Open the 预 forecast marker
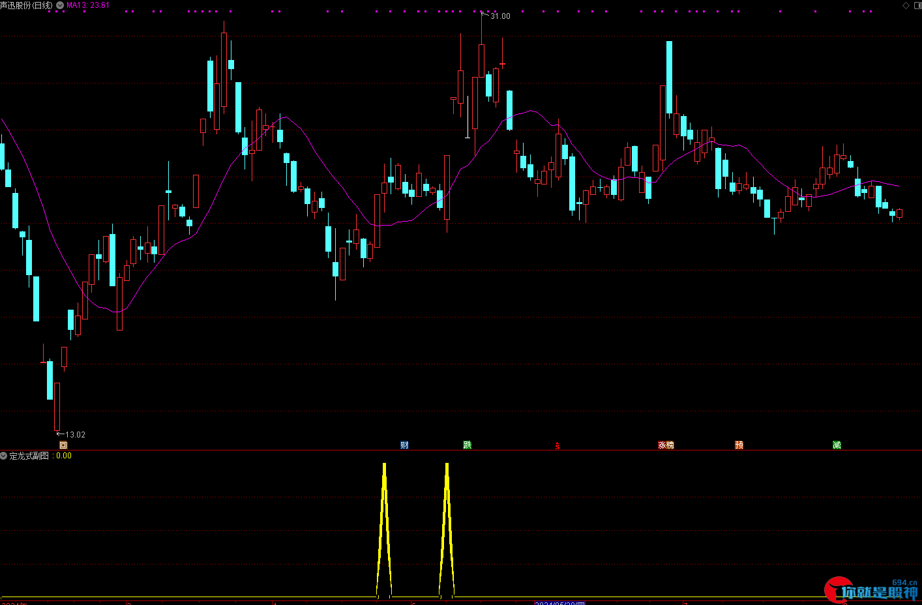 pyautogui.click(x=739, y=445)
